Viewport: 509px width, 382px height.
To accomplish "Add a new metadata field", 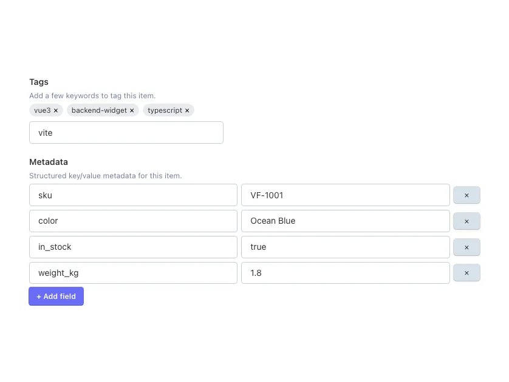I will click(56, 296).
